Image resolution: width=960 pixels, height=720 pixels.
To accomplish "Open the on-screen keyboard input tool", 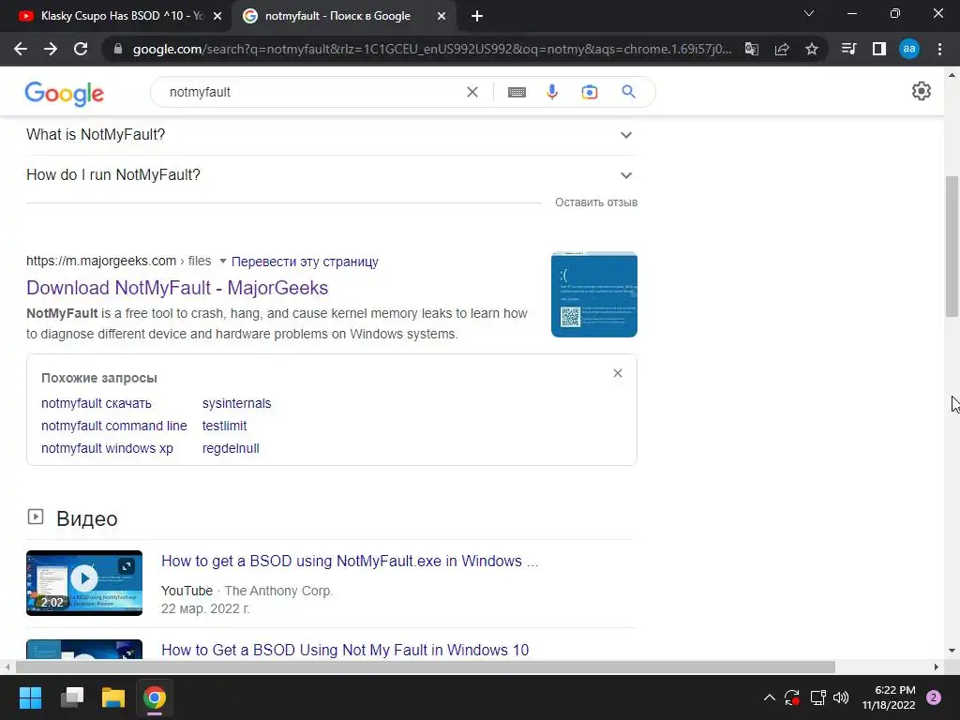I will [x=517, y=92].
